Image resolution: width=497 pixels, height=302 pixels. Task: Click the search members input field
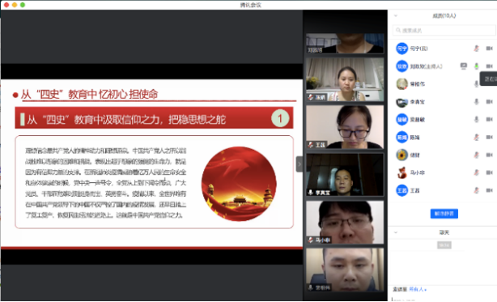[x=444, y=31]
